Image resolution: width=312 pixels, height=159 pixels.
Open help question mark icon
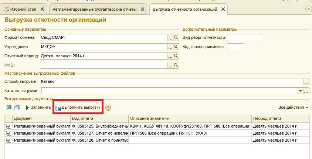click(x=108, y=108)
